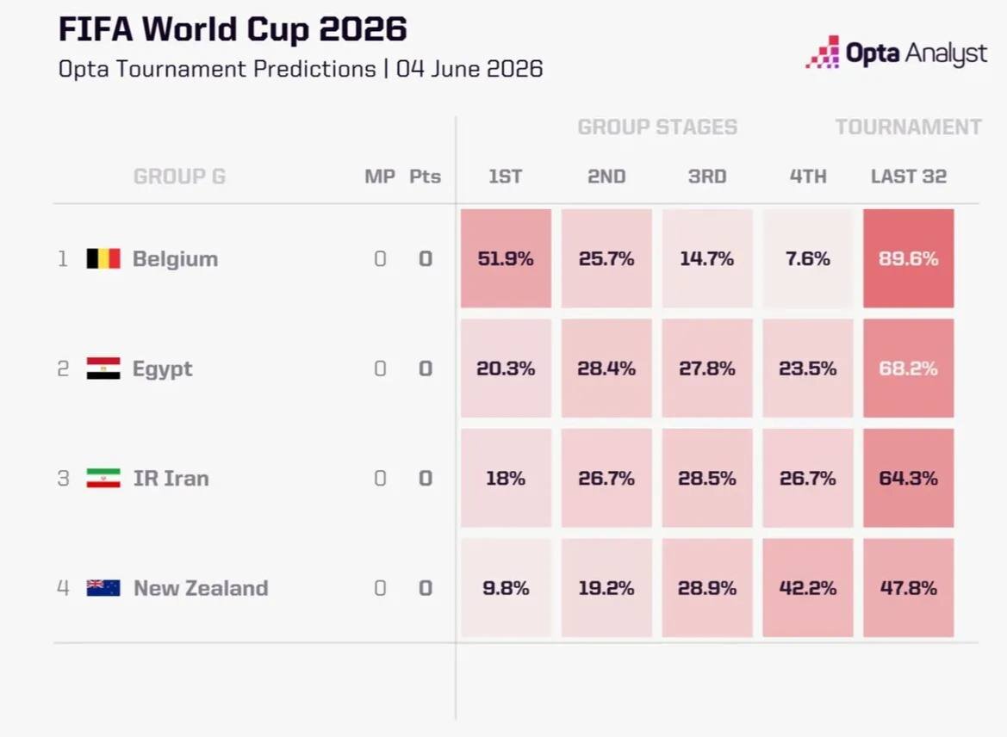
Task: Click Egypt's 28.4% second place cell
Action: [x=607, y=368]
